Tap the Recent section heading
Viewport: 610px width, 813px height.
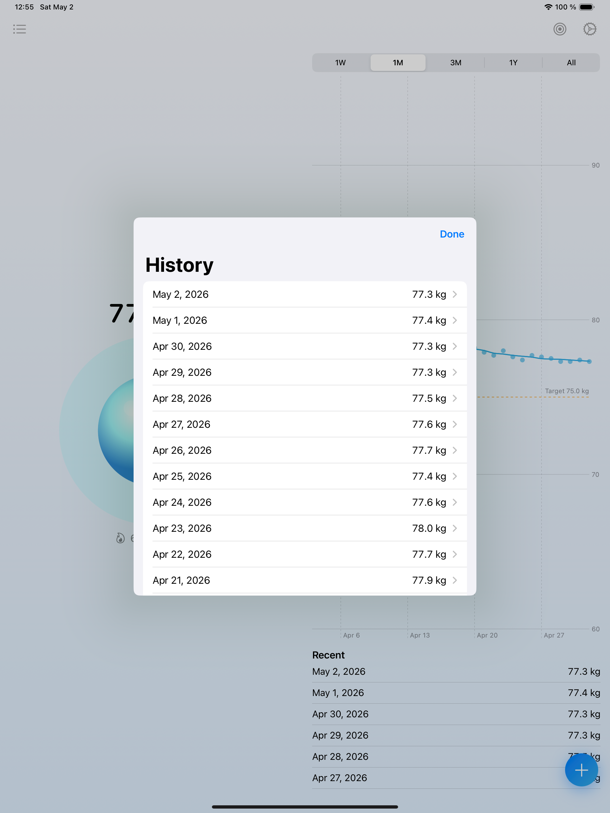328,655
